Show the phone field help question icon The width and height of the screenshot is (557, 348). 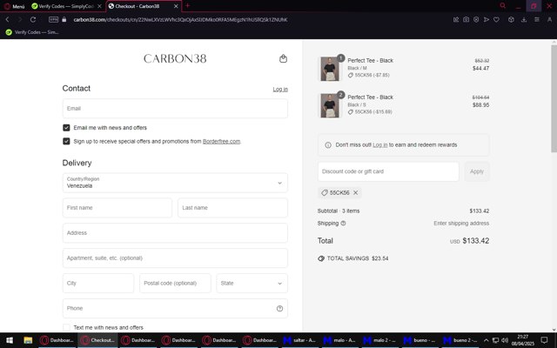(279, 308)
